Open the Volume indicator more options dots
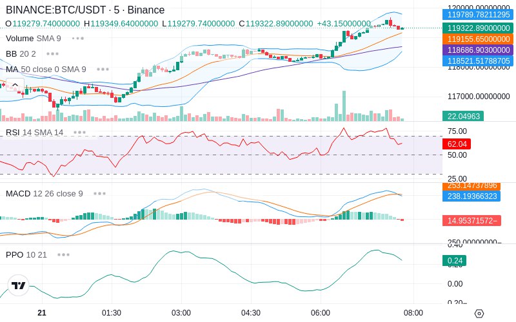This screenshot has width=516, height=322. pos(78,39)
